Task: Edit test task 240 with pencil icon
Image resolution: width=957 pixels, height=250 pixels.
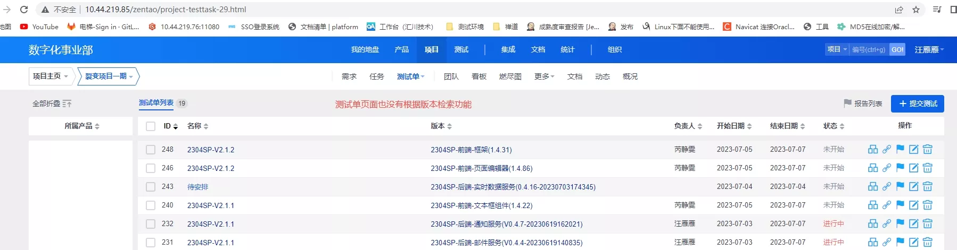Action: click(914, 205)
